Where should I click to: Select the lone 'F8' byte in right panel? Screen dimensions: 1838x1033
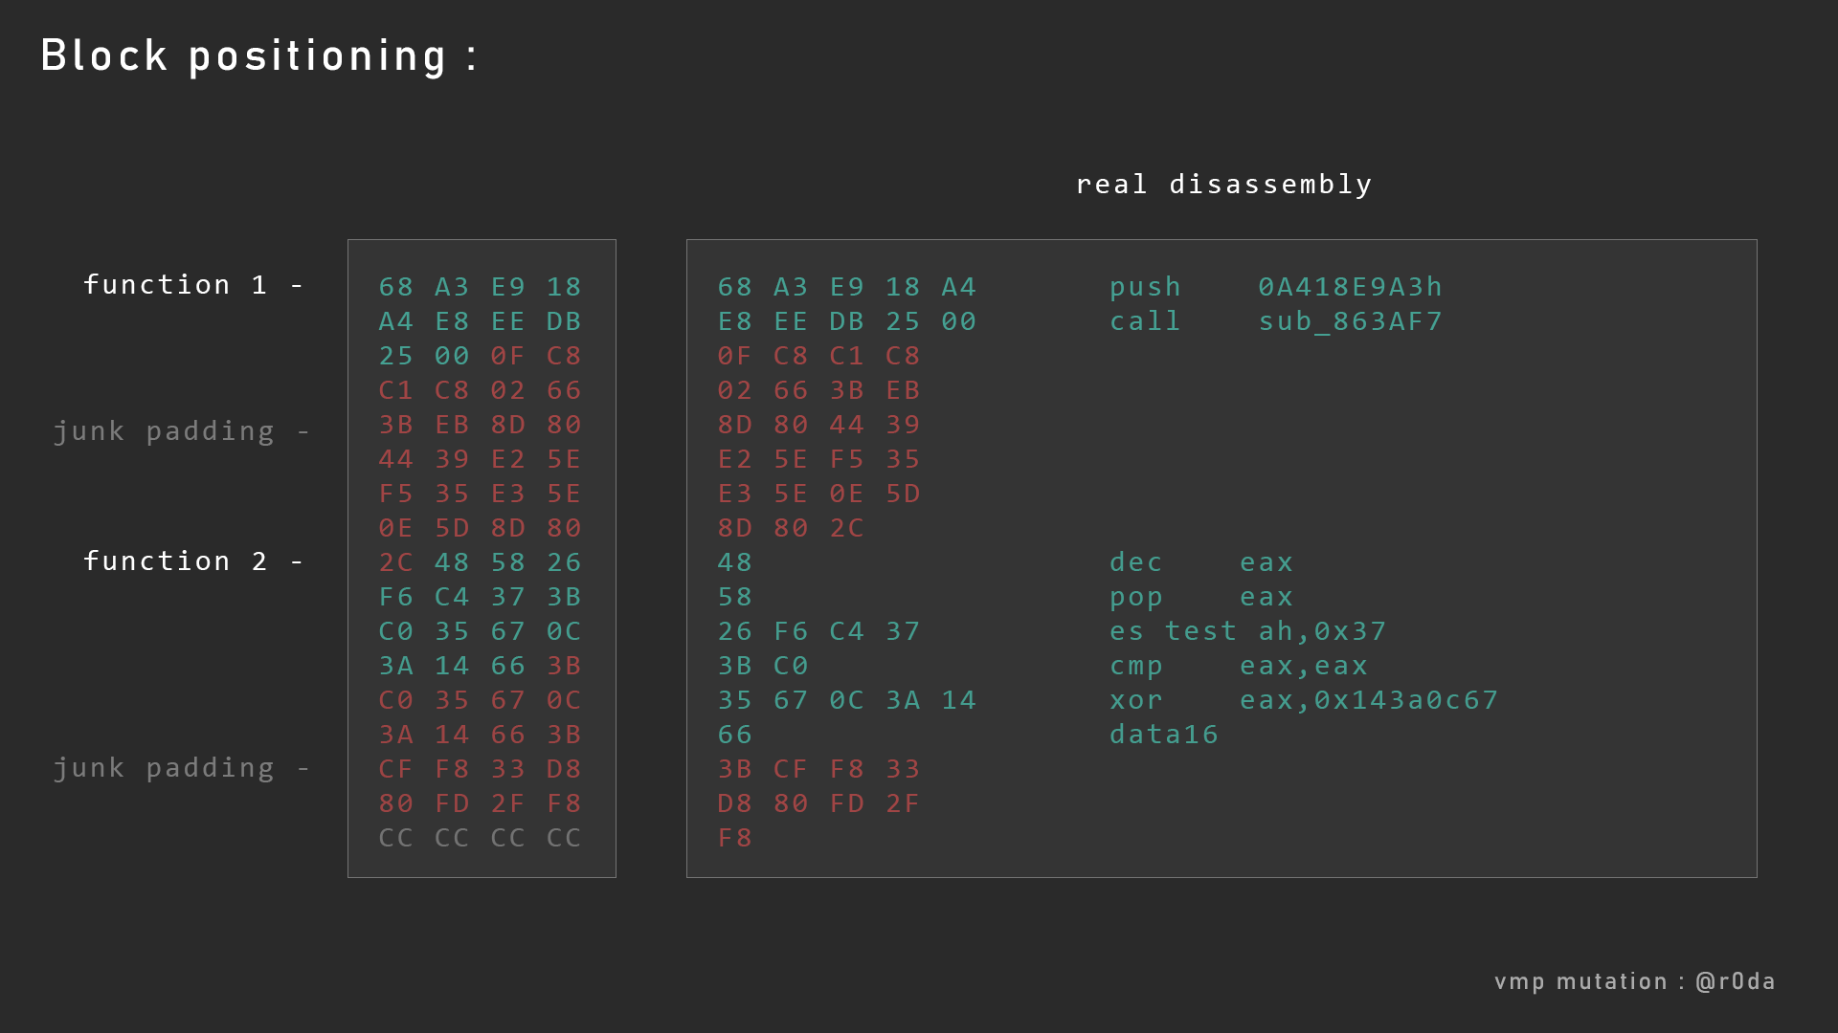(735, 838)
